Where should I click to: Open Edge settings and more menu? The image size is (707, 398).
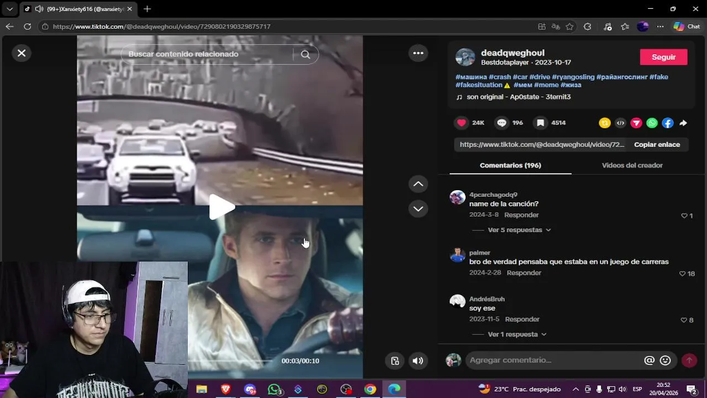pyautogui.click(x=660, y=27)
